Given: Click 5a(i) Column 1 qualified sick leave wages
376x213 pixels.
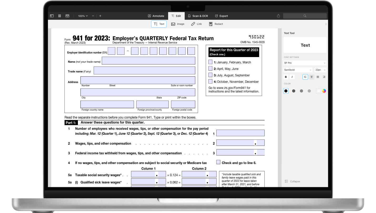Looking at the screenshot, I should click(148, 181).
